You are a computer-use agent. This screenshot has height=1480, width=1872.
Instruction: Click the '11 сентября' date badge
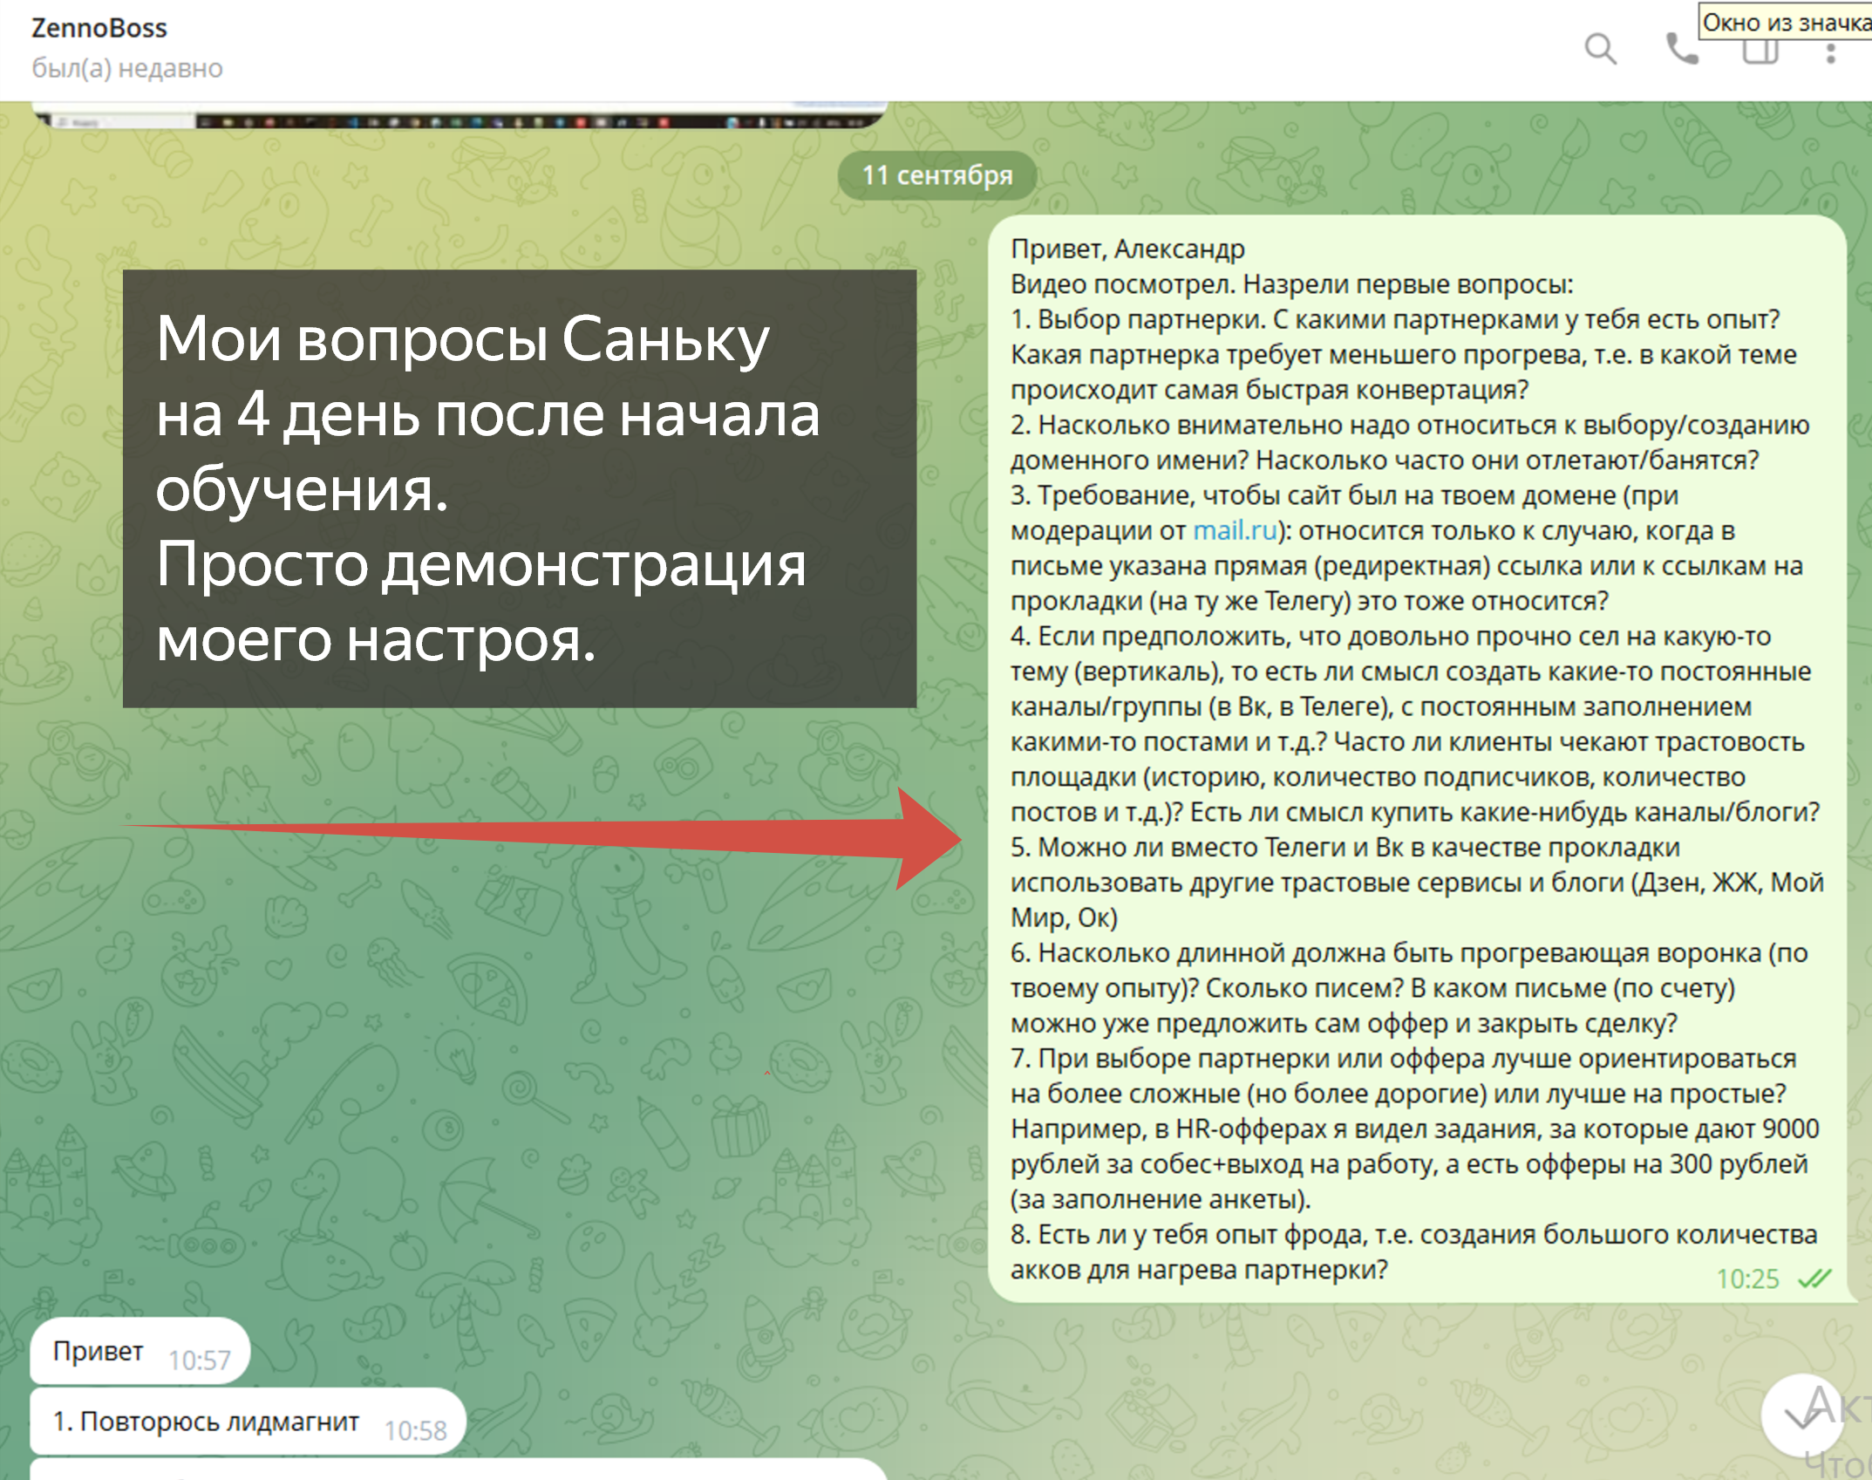tap(936, 175)
